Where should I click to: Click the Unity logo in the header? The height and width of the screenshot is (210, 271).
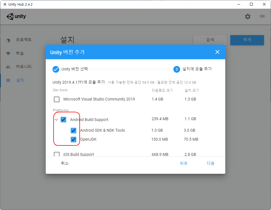click(x=16, y=17)
